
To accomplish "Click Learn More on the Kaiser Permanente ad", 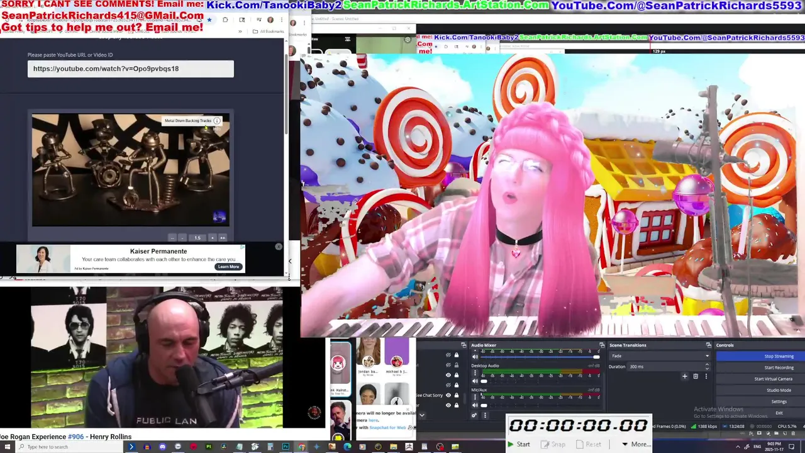I will pyautogui.click(x=228, y=267).
